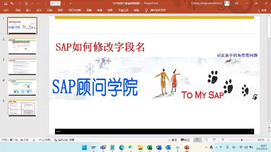
Task: Switch to Reading view icon
Action: pos(214,140)
